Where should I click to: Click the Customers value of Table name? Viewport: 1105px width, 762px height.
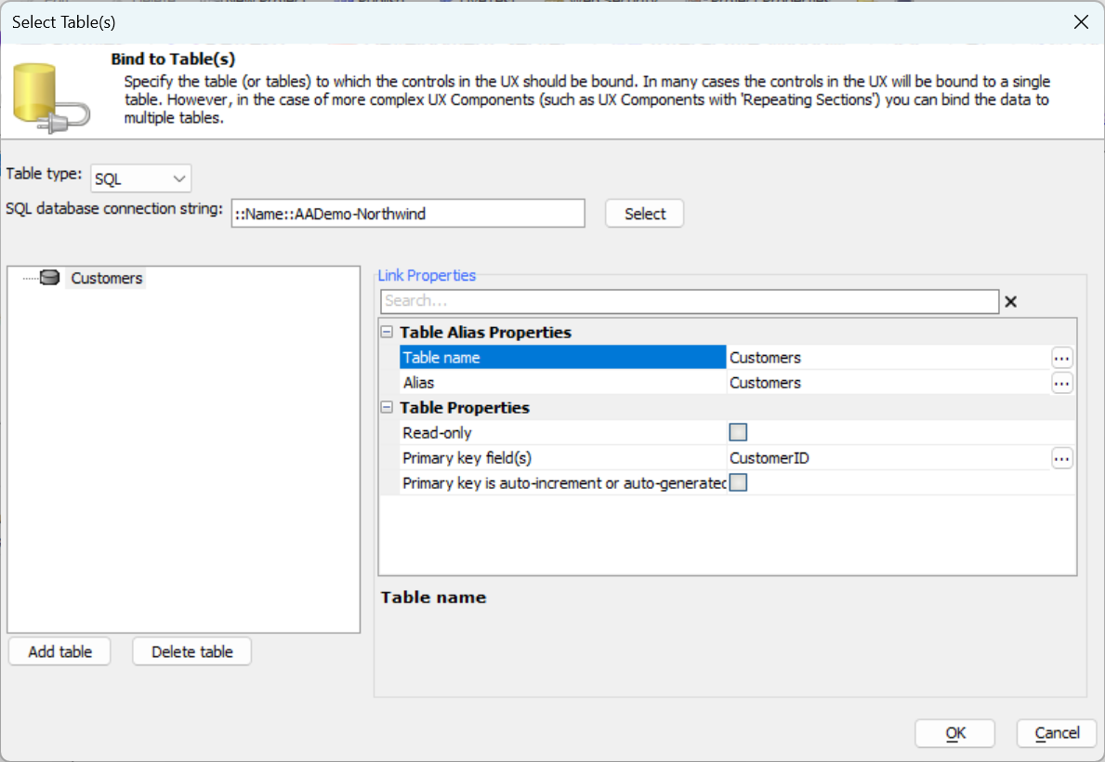click(766, 358)
